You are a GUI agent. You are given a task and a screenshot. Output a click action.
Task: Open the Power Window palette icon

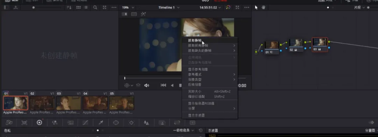click(x=116, y=123)
